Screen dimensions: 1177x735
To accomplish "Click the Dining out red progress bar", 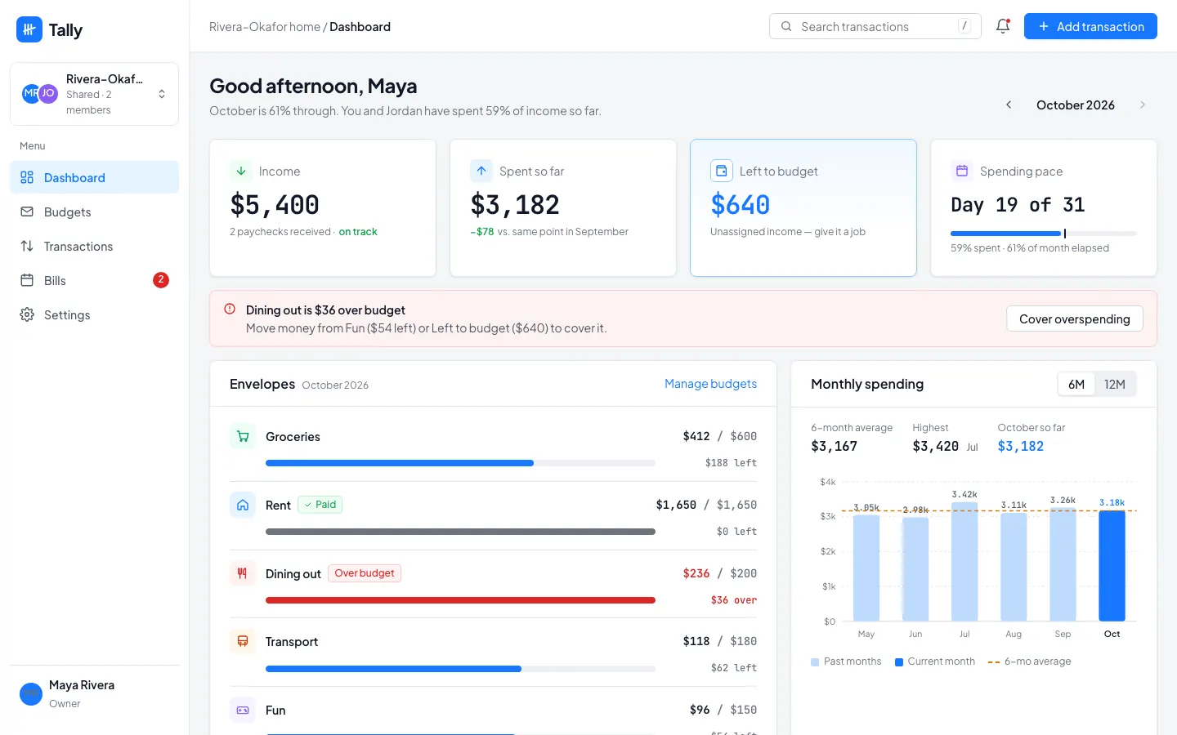I will point(460,600).
